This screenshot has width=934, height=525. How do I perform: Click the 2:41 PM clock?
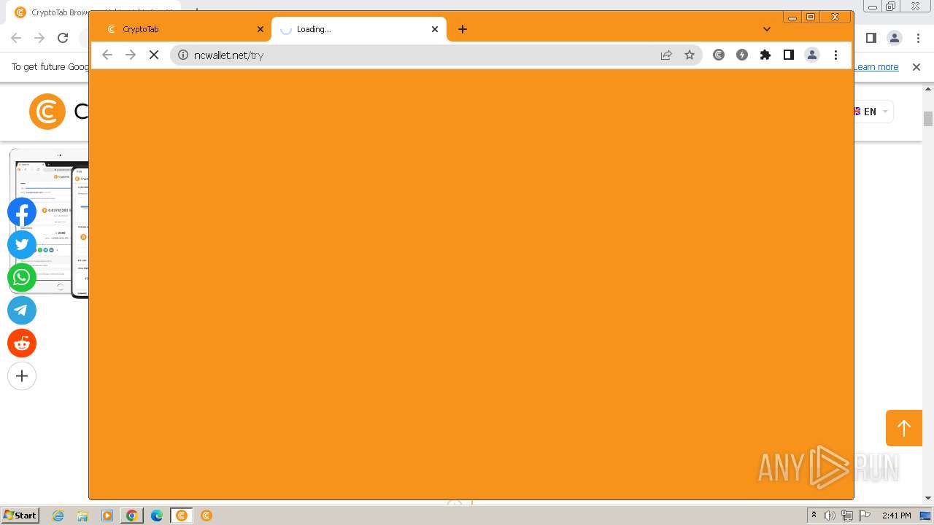[896, 516]
